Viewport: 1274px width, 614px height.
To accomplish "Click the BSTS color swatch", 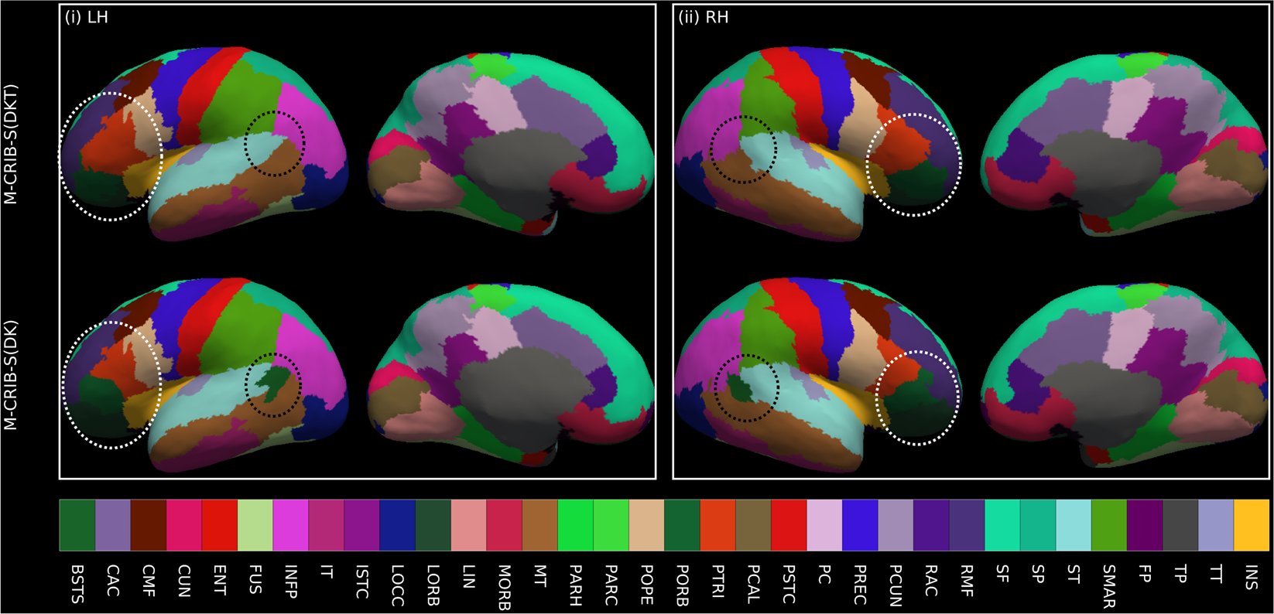I will tap(77, 525).
